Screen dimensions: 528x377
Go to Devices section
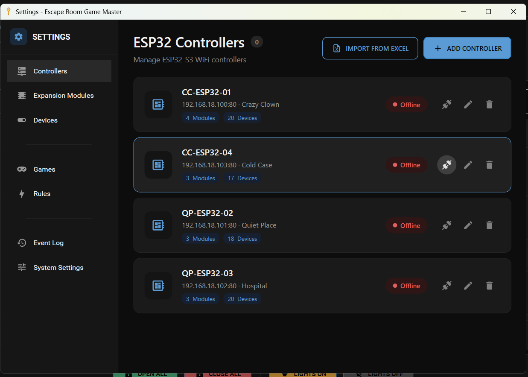pyautogui.click(x=59, y=120)
